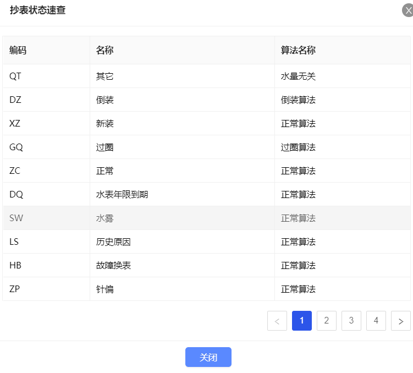Click the 算法名称 column header
Viewport: 413px width, 373px height.
pyautogui.click(x=343, y=50)
